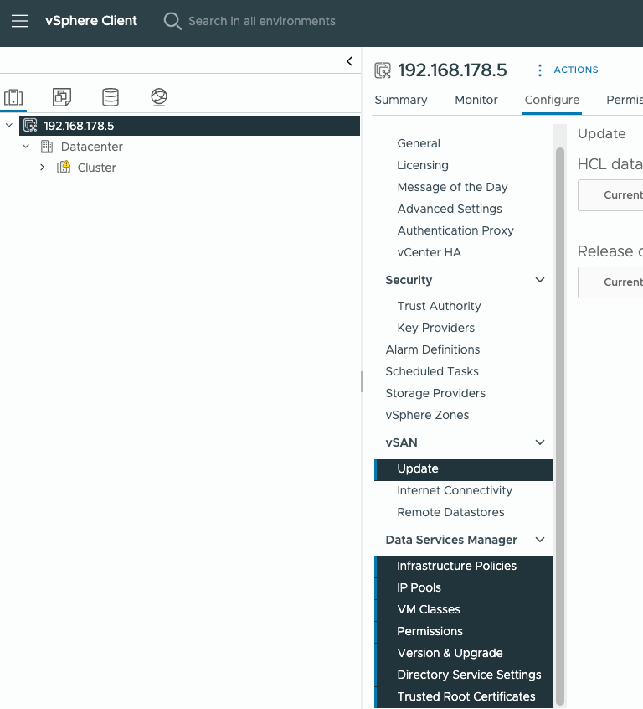Open Internet Connectivity
Image resolution: width=643 pixels, height=709 pixels.
(455, 490)
